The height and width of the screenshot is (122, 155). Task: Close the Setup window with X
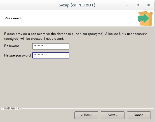tap(149, 5)
